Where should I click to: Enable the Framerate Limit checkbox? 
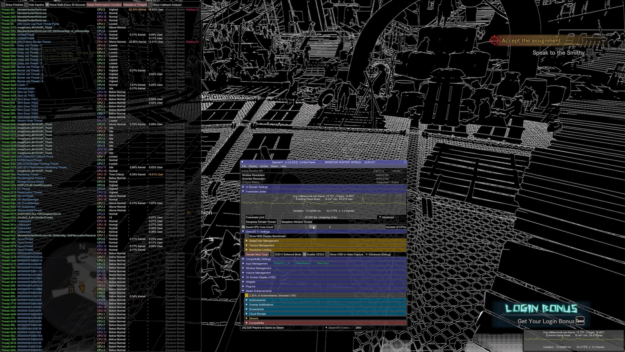pyautogui.click(x=244, y=217)
